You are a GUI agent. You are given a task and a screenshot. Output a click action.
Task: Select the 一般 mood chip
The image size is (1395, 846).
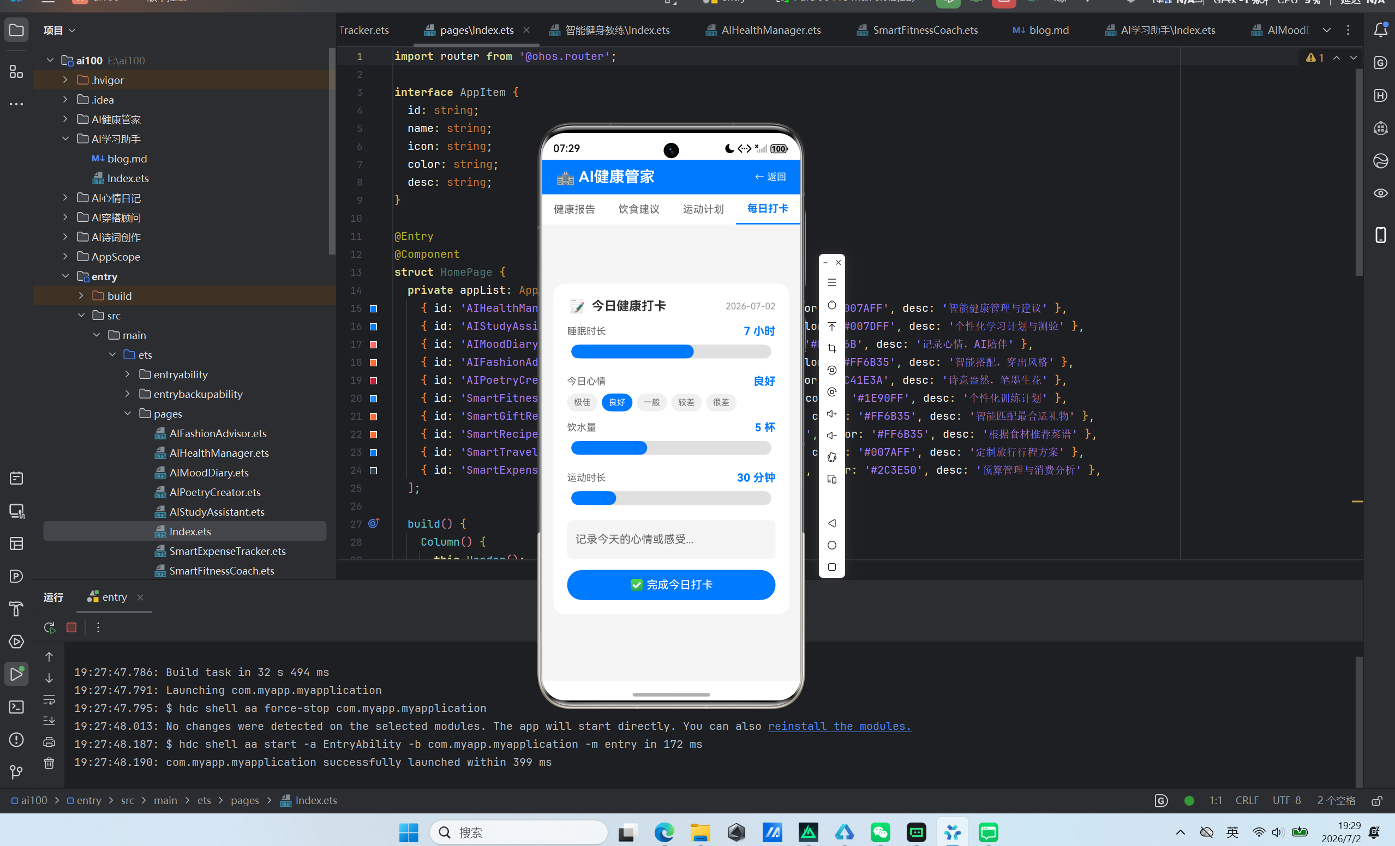pyautogui.click(x=651, y=402)
